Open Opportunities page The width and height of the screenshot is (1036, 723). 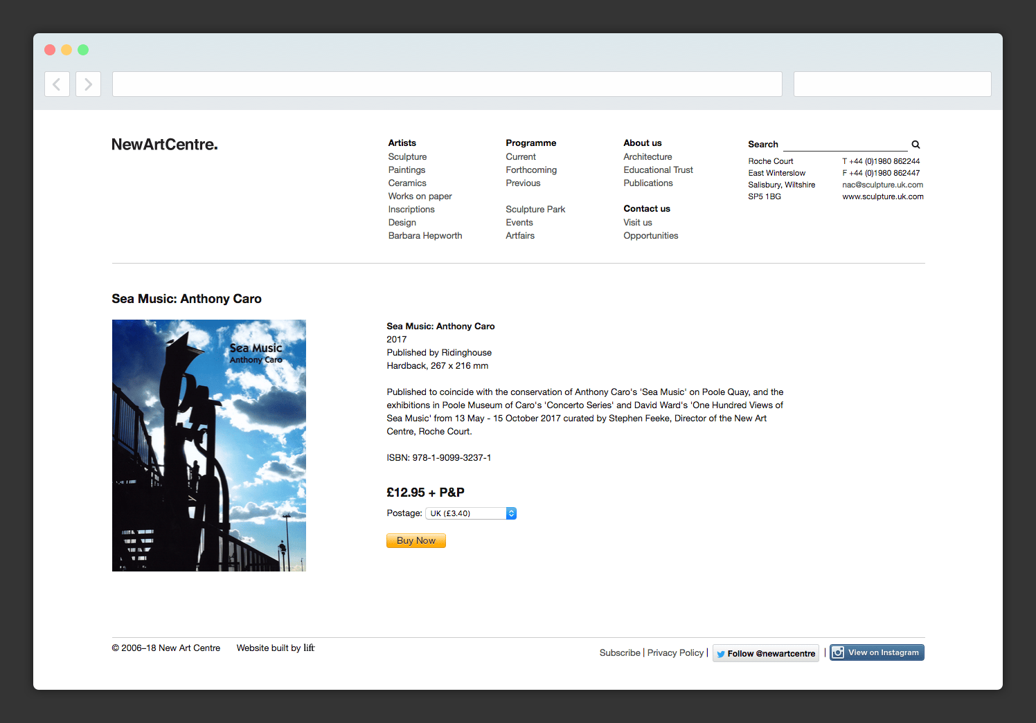click(651, 235)
